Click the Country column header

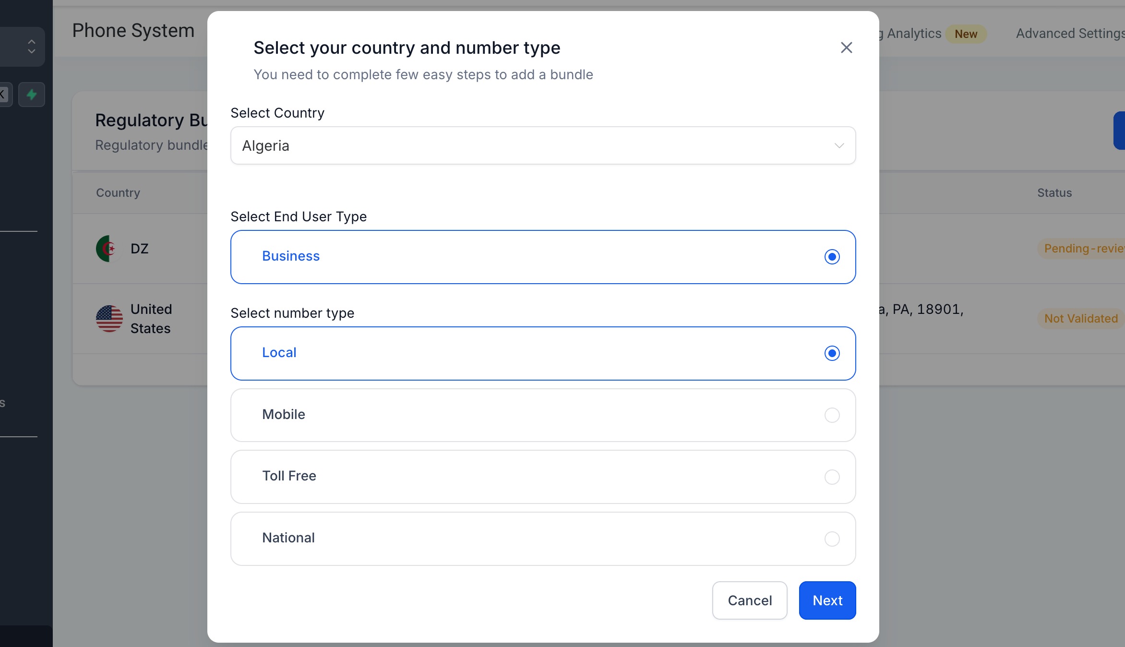(118, 193)
